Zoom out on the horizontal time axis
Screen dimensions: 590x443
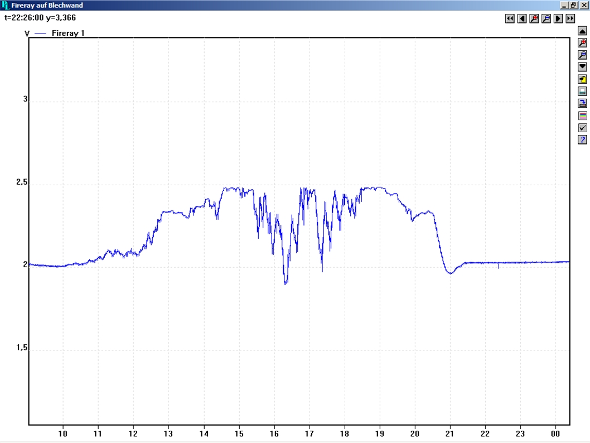pos(546,19)
